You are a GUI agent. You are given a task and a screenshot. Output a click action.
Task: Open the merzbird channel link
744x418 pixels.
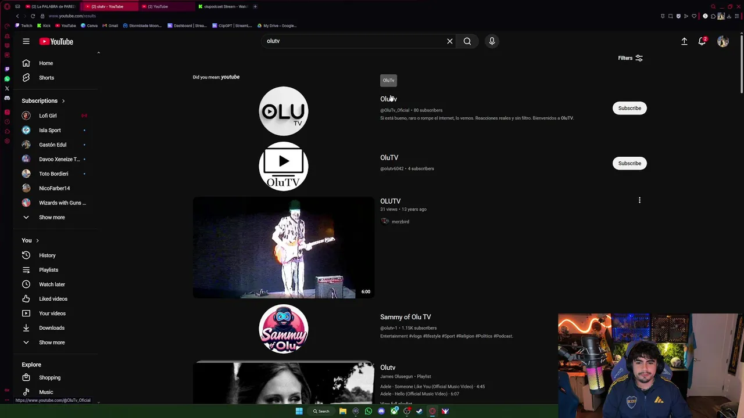tap(400, 222)
